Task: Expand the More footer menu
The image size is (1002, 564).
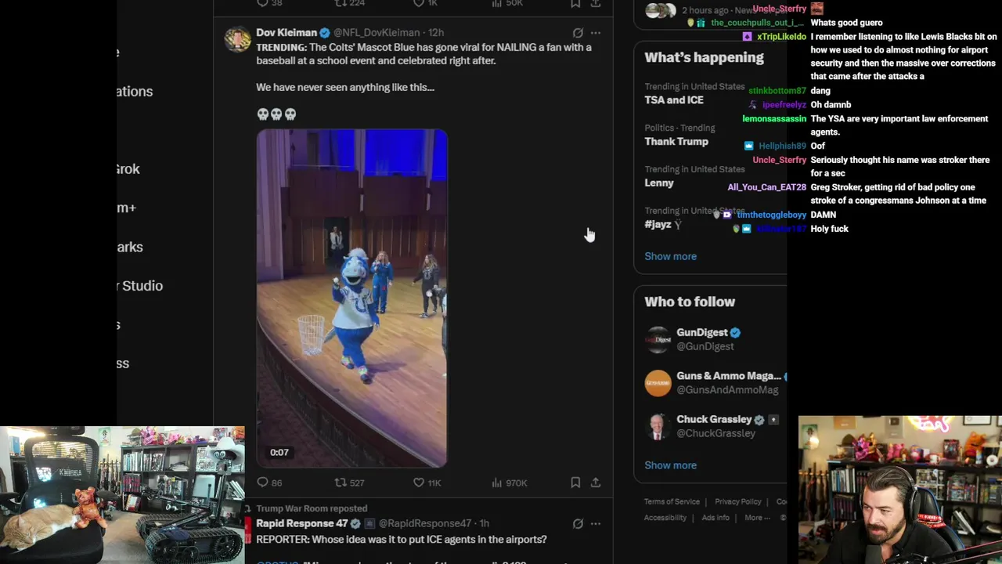Action: pyautogui.click(x=757, y=518)
